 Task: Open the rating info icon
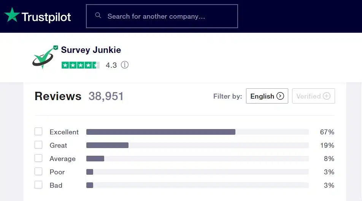[x=125, y=65]
